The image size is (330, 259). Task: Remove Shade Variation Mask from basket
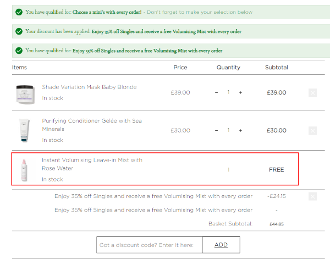(312, 92)
